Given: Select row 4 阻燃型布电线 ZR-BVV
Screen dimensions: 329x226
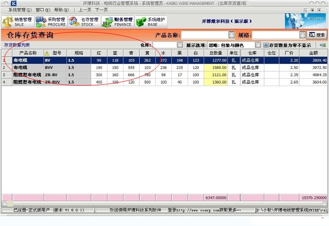Looking at the screenshot, I should coord(164,82).
